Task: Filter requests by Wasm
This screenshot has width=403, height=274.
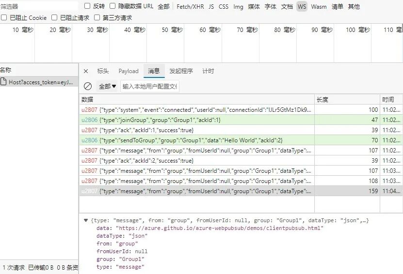Action: tap(319, 6)
